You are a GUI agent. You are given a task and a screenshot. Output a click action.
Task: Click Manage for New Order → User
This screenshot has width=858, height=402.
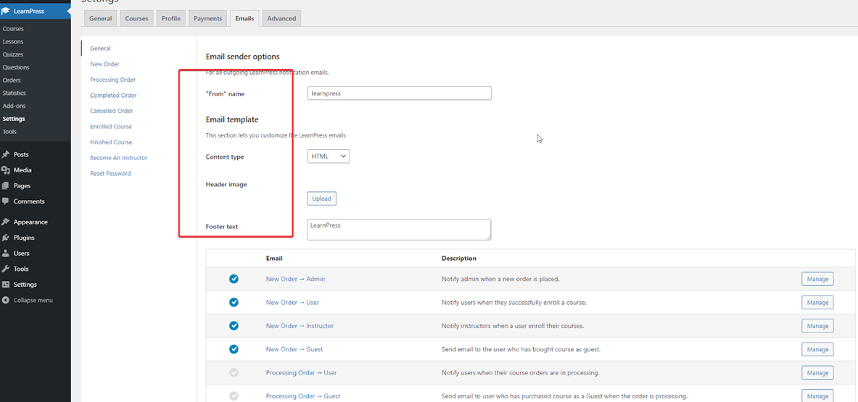(x=817, y=303)
